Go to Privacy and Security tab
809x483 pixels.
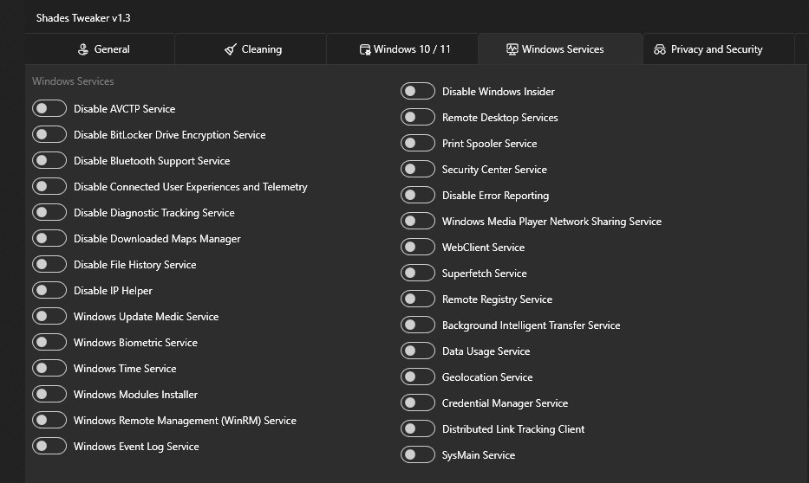pos(719,49)
